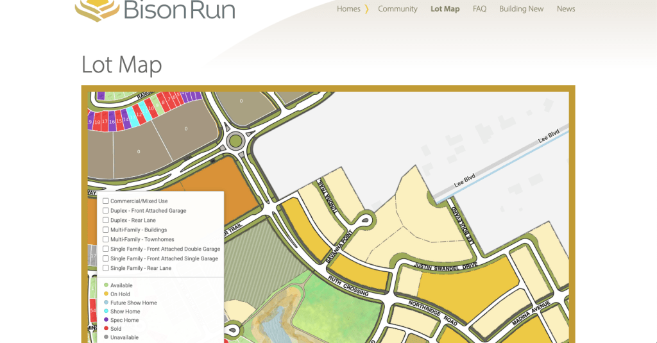Viewport: 657px width, 343px height.
Task: Tick the Single Family - Rear Lane checkbox
Action: [106, 268]
